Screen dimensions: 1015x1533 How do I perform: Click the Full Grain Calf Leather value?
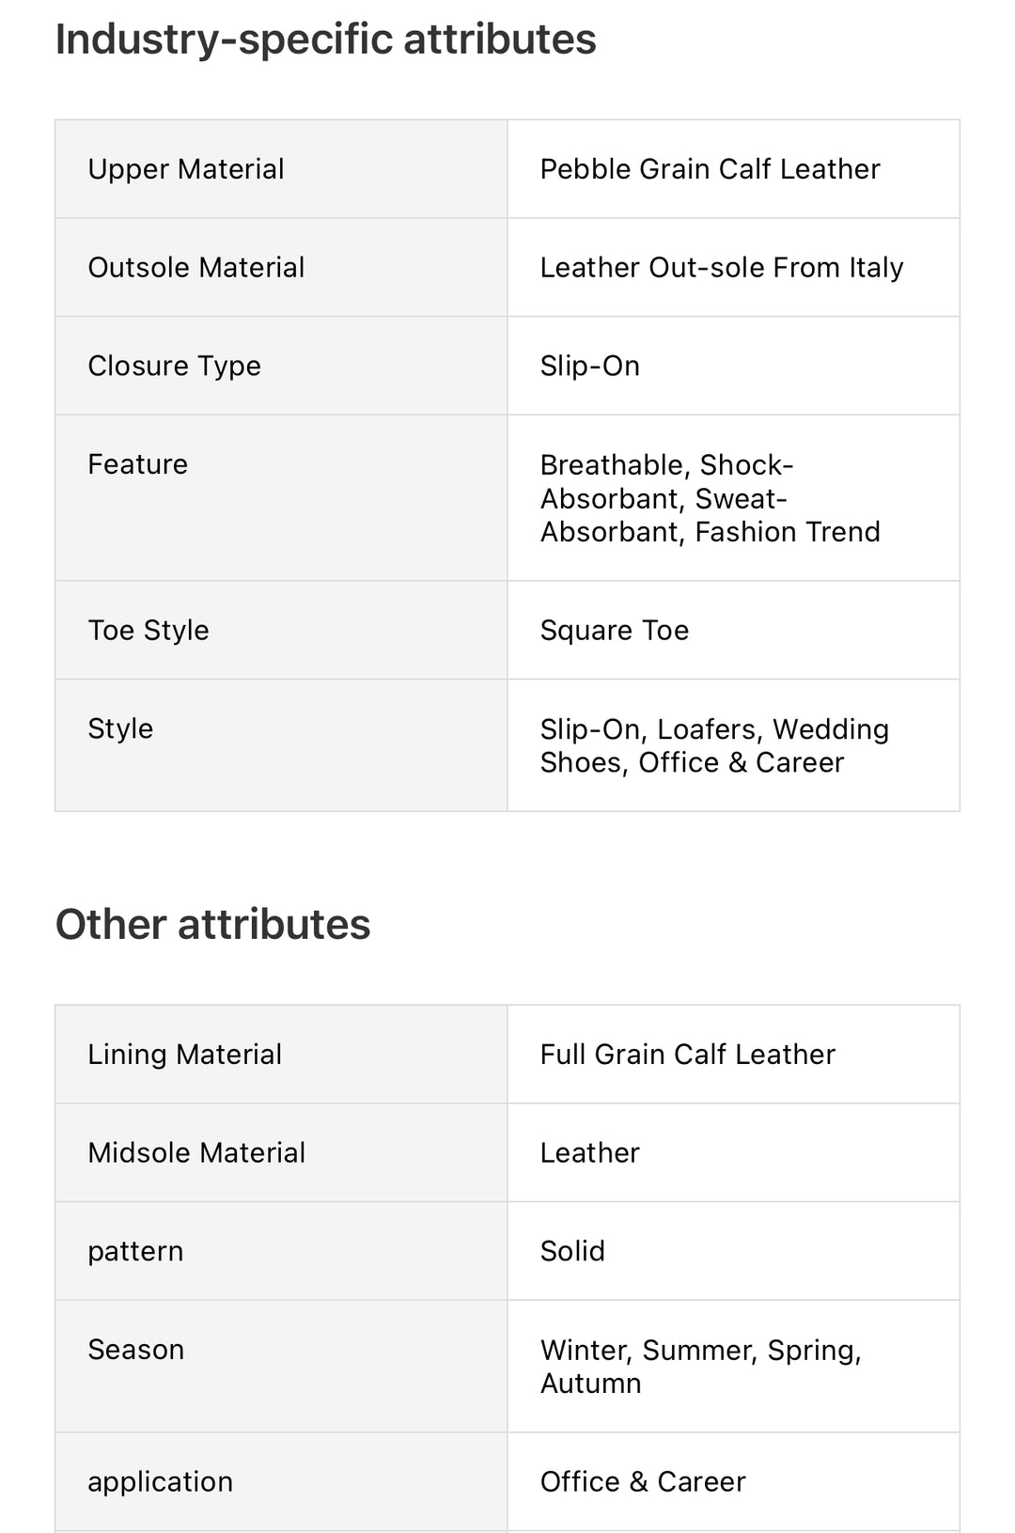pyautogui.click(x=687, y=1055)
